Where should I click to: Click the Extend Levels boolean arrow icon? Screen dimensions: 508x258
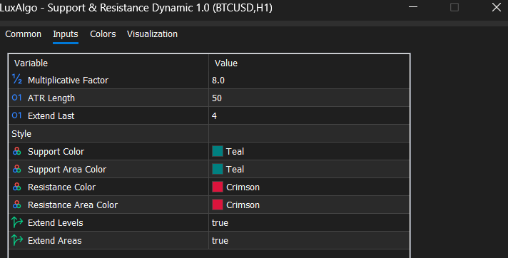tap(17, 222)
